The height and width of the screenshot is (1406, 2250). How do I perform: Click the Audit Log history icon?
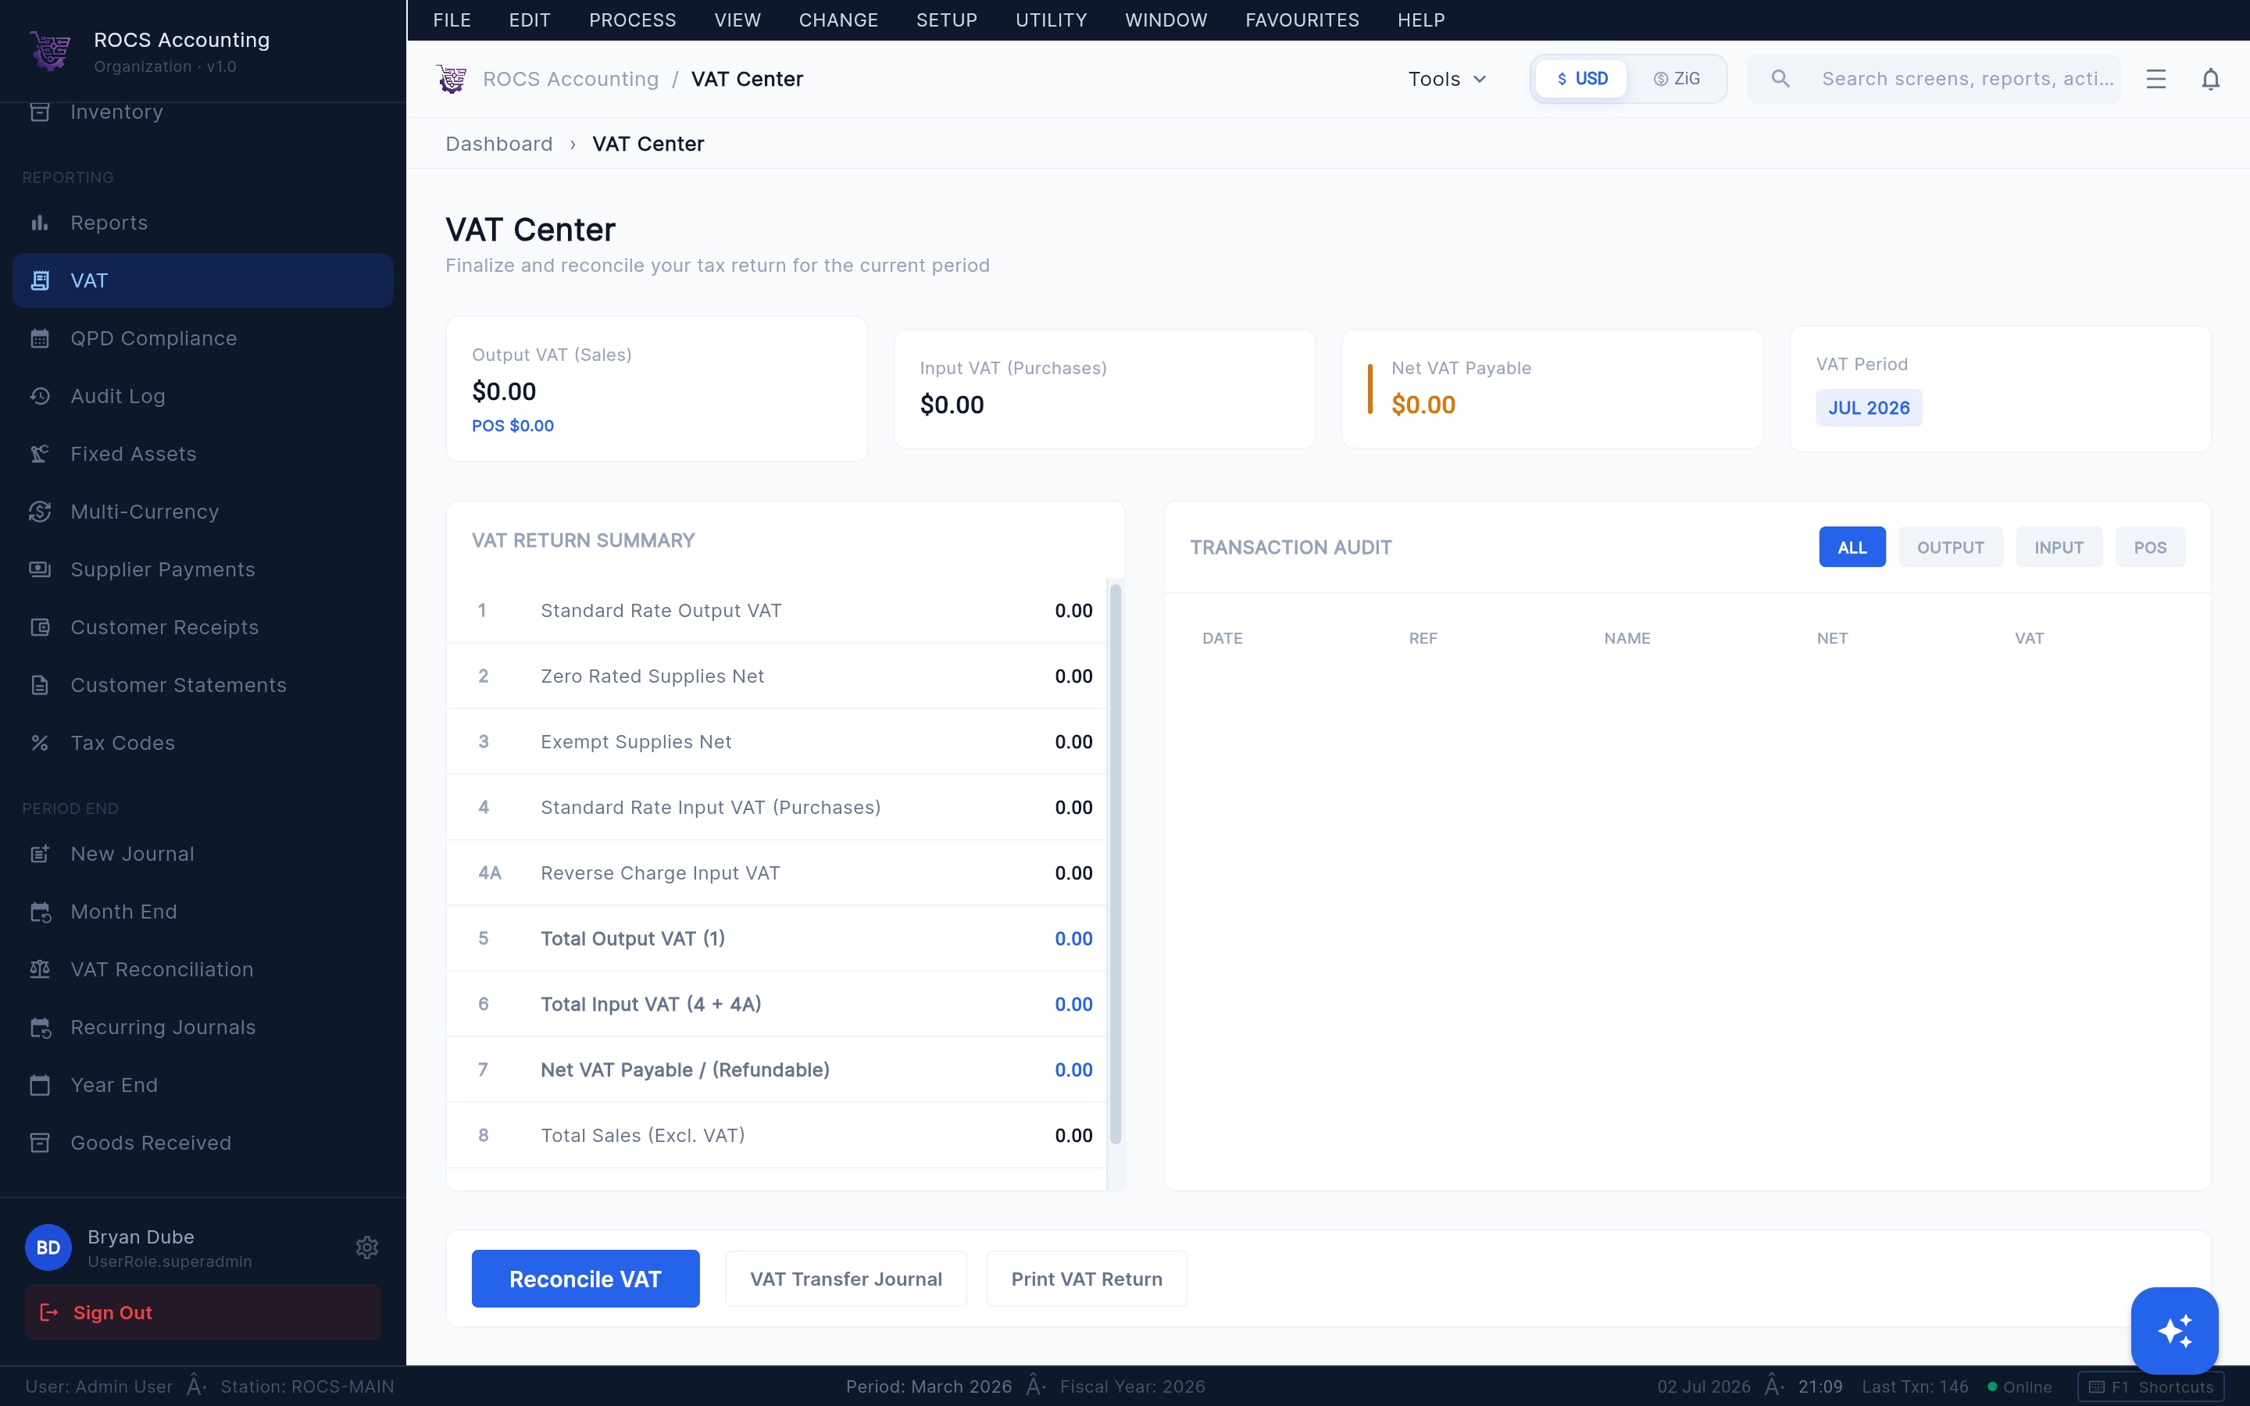[x=39, y=396]
